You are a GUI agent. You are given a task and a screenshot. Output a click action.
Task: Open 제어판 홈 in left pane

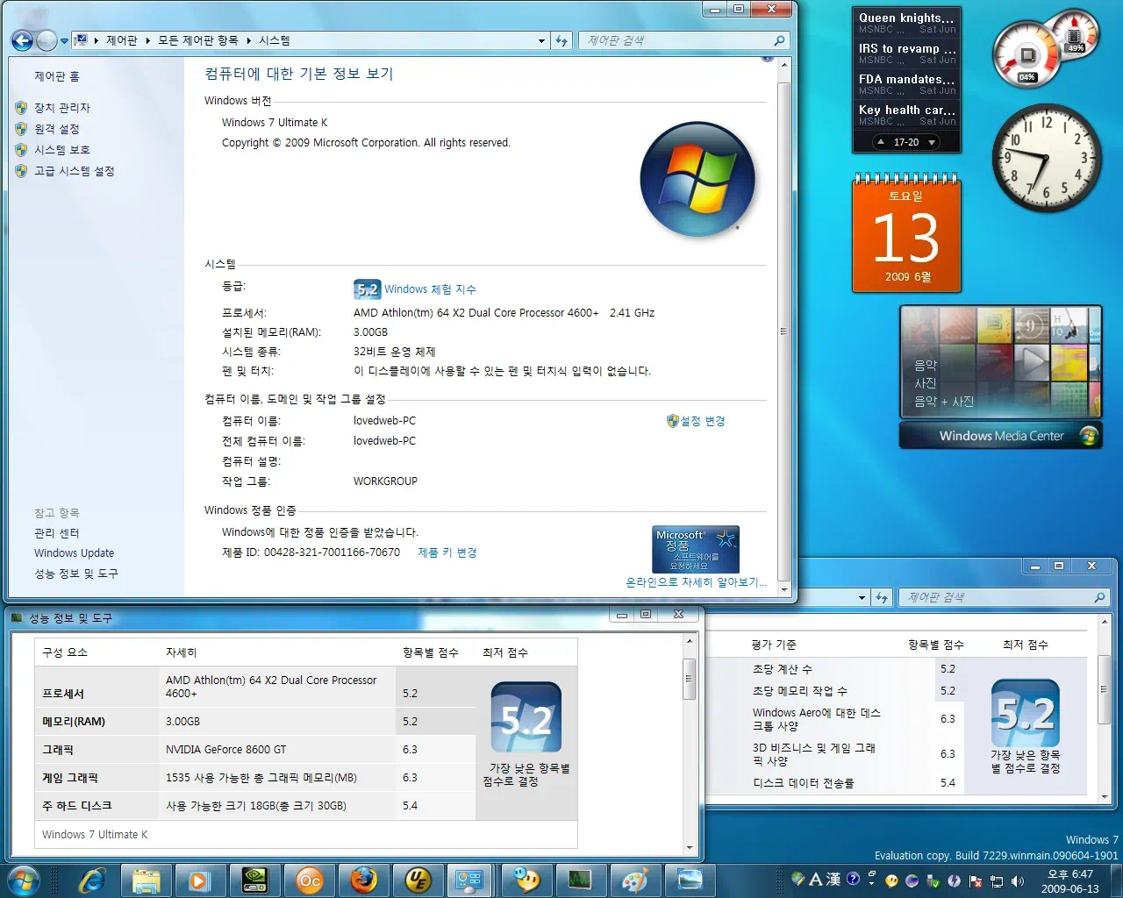click(x=57, y=76)
